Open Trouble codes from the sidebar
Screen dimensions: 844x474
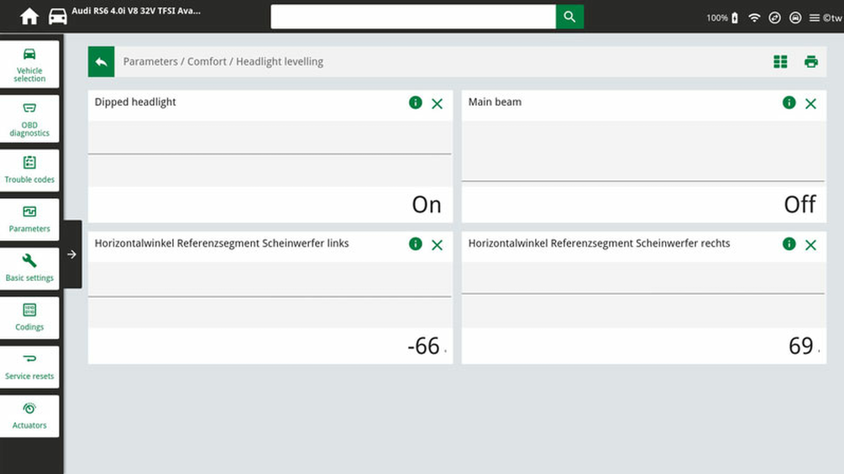pos(29,169)
